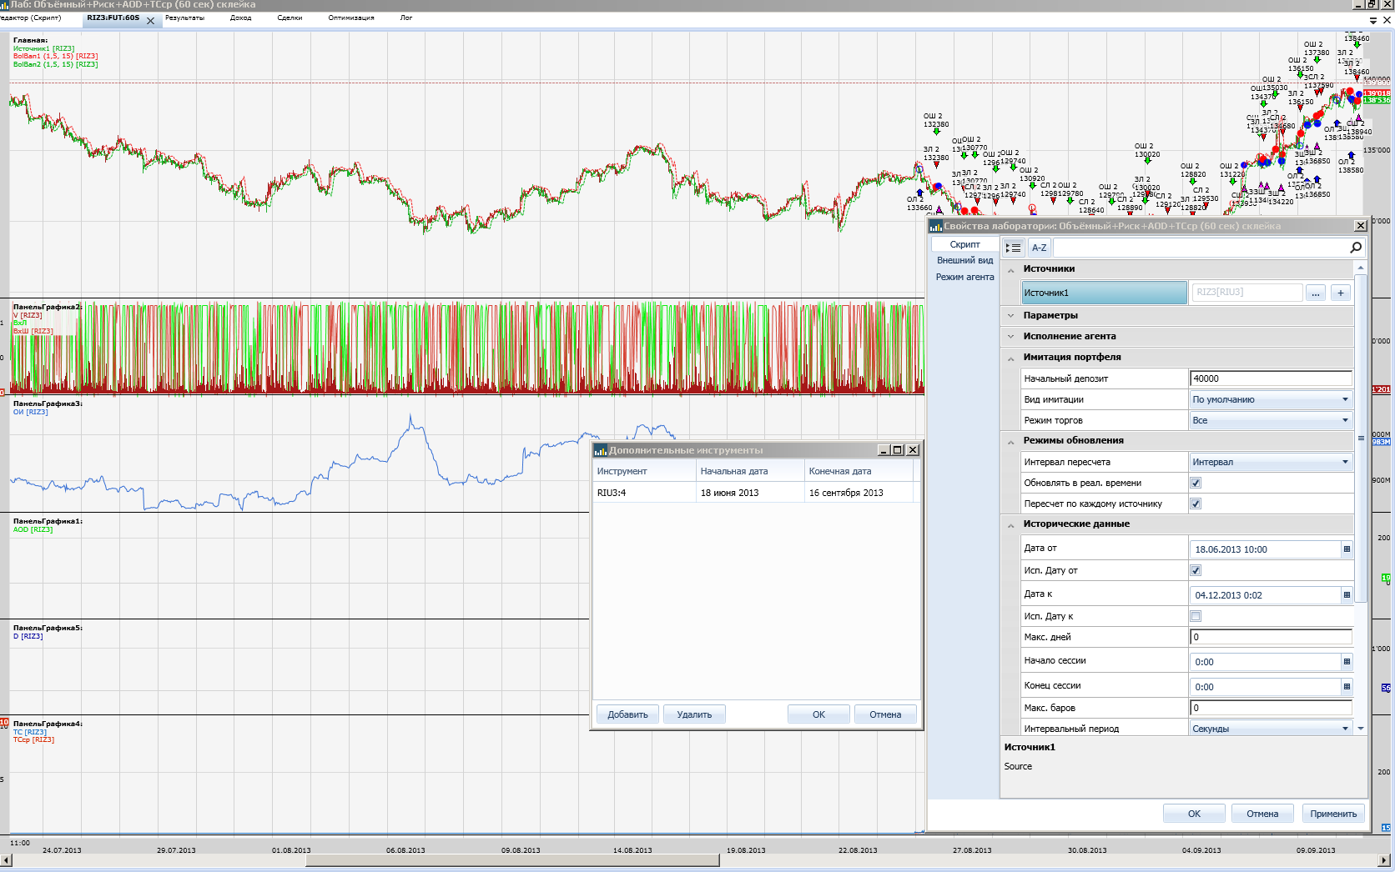Sort properties alphabetically with A-Z button
Image resolution: width=1395 pixels, height=872 pixels.
(x=1039, y=248)
